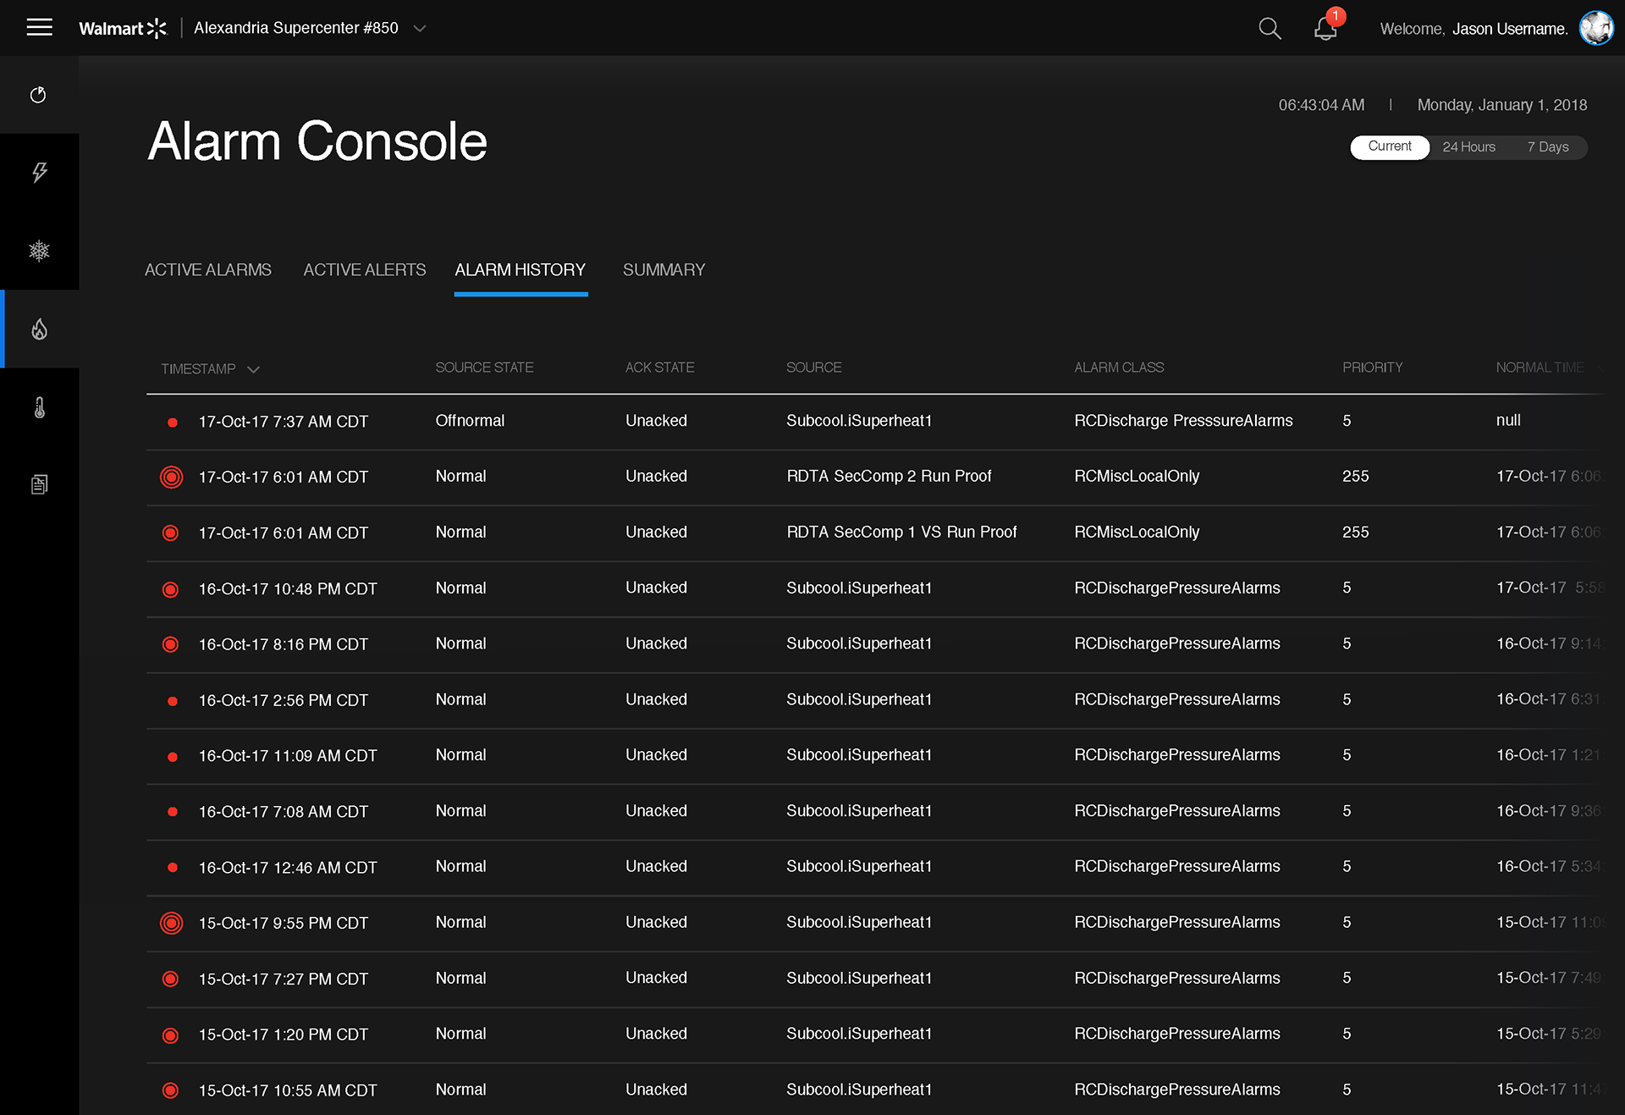Click alarm icon for 15-Oct-17 7:27 PM row

(170, 979)
